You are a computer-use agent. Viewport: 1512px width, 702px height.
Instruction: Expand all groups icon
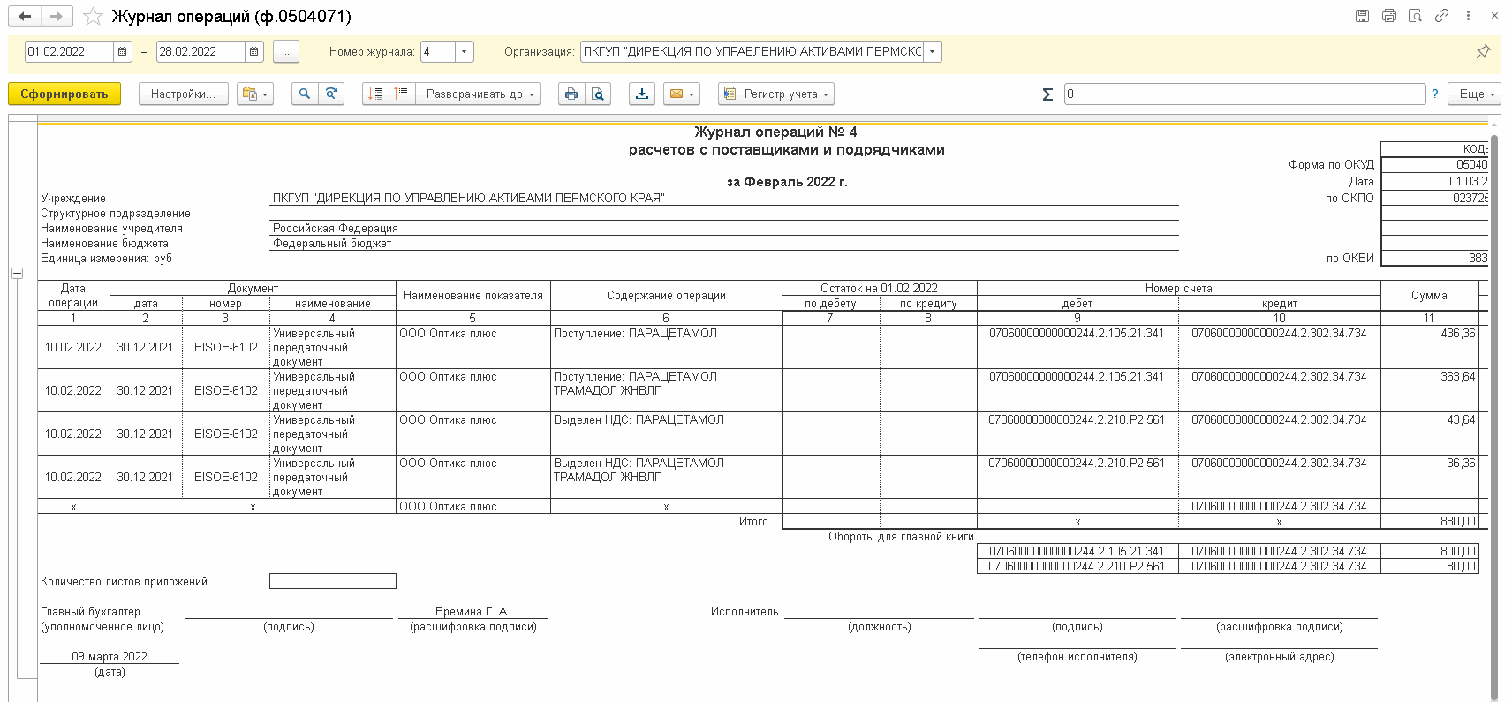(402, 94)
